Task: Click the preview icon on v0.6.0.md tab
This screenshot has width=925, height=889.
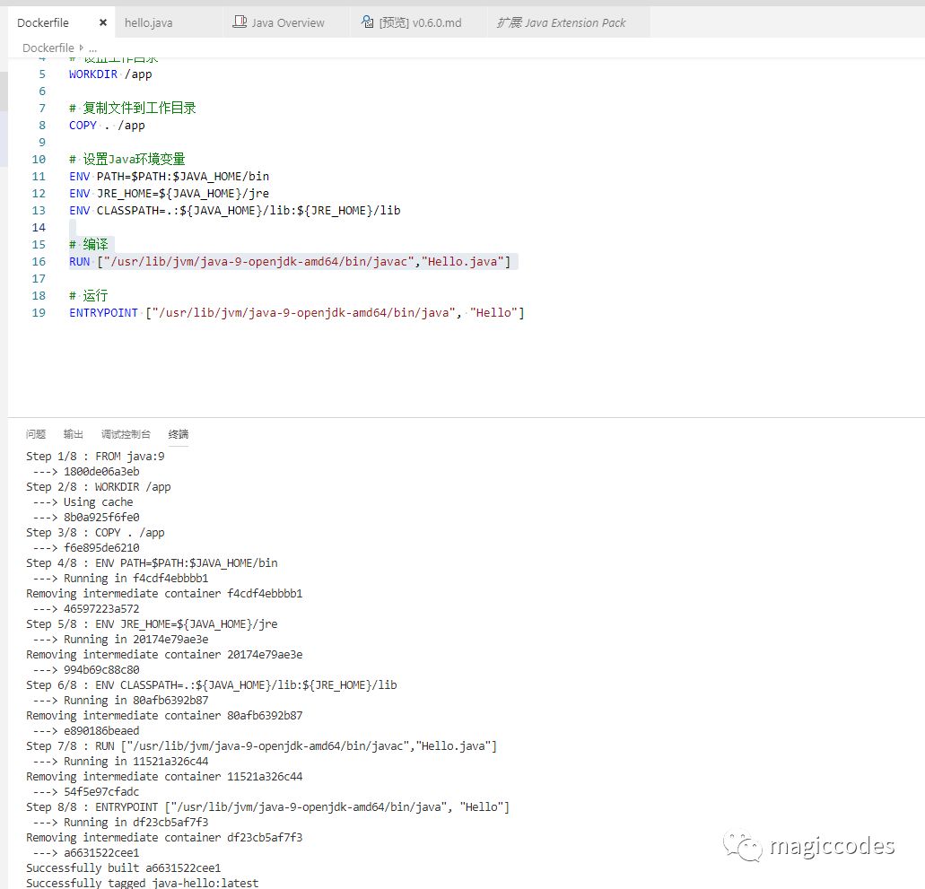Action: click(x=368, y=22)
